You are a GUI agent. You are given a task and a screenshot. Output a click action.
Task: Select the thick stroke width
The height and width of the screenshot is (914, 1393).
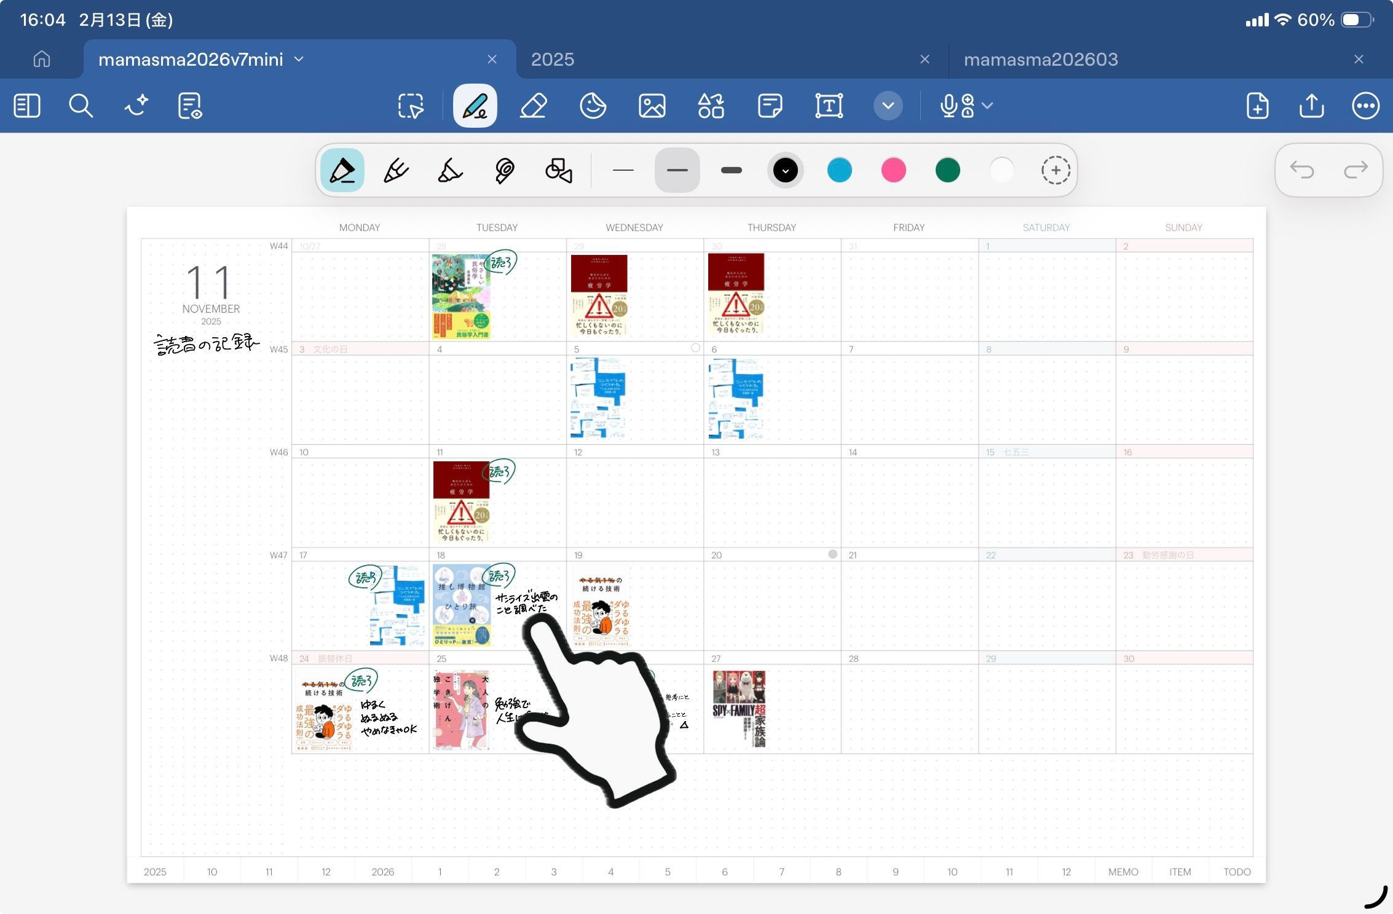pos(731,170)
